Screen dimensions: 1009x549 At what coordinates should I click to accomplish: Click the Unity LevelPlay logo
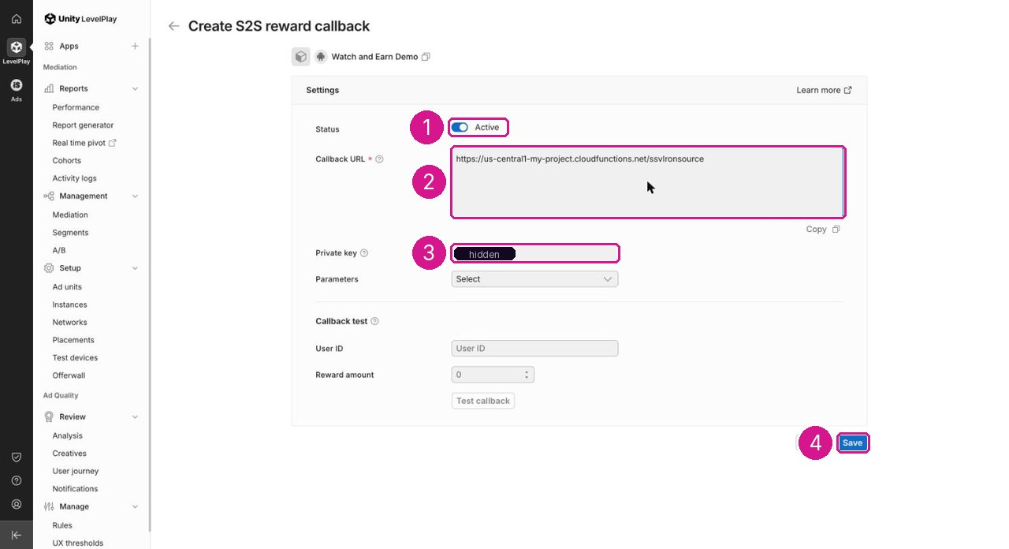(x=80, y=18)
